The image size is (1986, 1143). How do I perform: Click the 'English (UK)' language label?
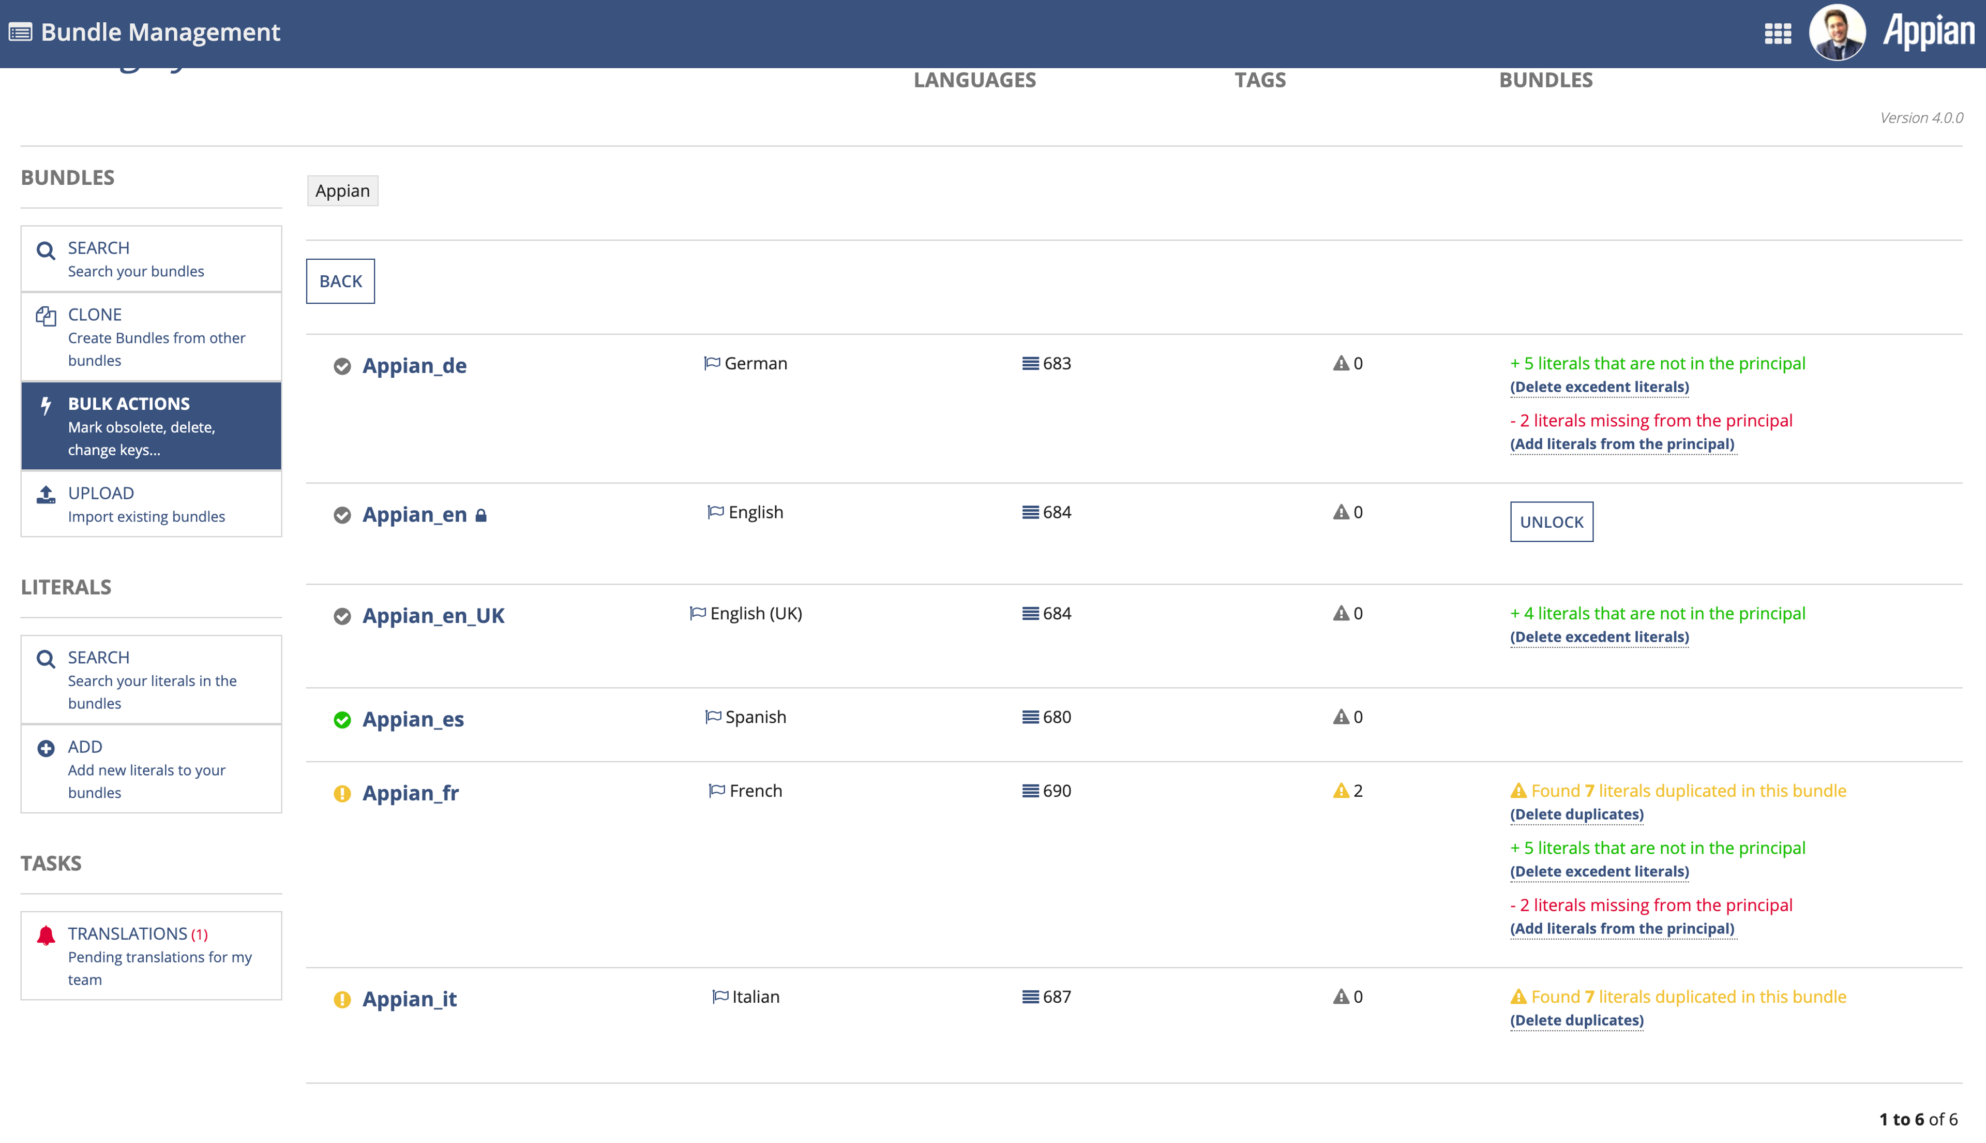click(756, 613)
